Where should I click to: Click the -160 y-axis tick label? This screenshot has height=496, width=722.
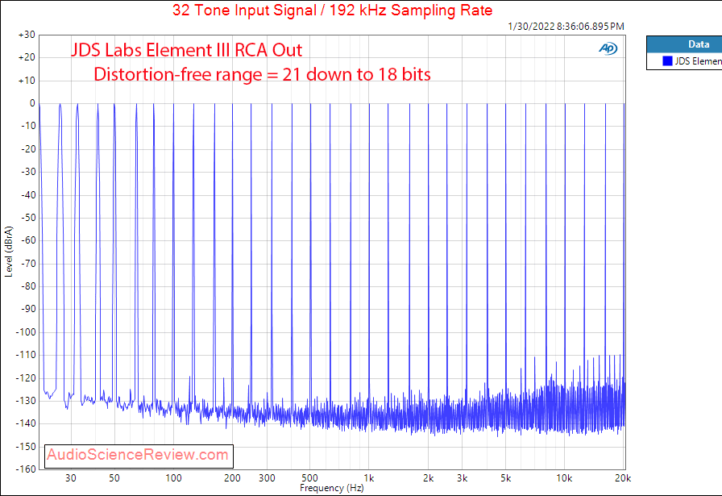point(26,469)
